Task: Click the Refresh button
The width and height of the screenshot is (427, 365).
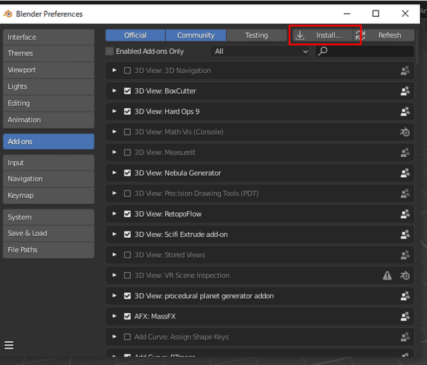Action: click(389, 36)
